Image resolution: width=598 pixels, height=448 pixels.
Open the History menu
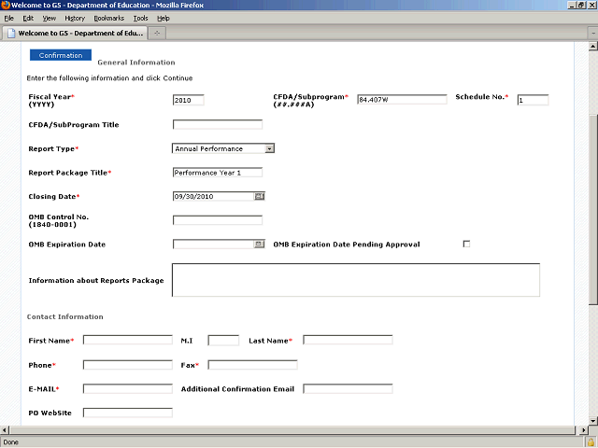[x=75, y=19]
